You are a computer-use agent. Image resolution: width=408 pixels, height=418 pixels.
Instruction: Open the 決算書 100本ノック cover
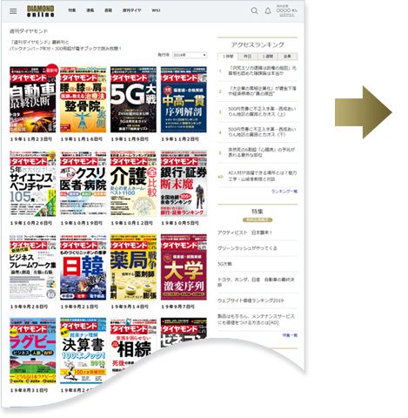pos(84,350)
